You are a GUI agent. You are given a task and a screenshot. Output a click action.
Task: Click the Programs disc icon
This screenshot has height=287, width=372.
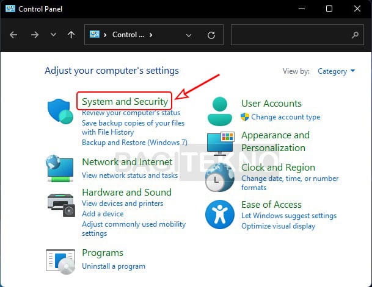point(60,262)
